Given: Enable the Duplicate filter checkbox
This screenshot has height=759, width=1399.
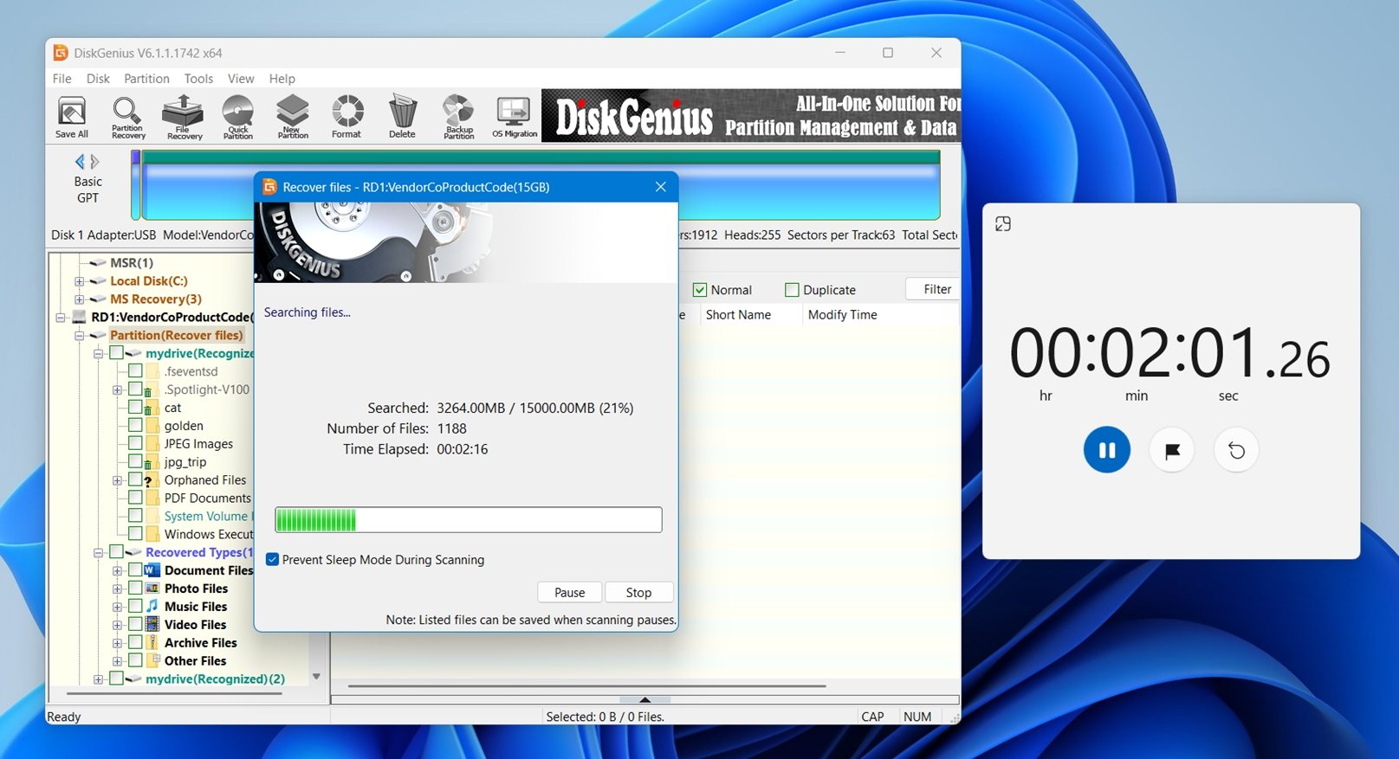Looking at the screenshot, I should 792,290.
